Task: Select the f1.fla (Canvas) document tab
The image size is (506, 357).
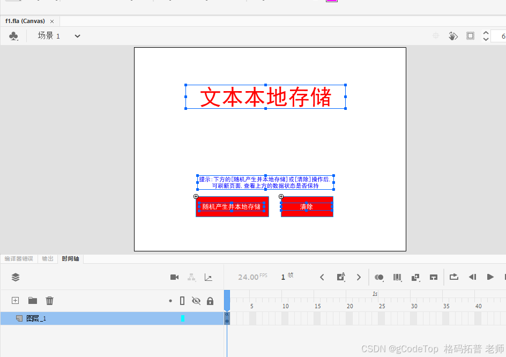Action: [25, 21]
